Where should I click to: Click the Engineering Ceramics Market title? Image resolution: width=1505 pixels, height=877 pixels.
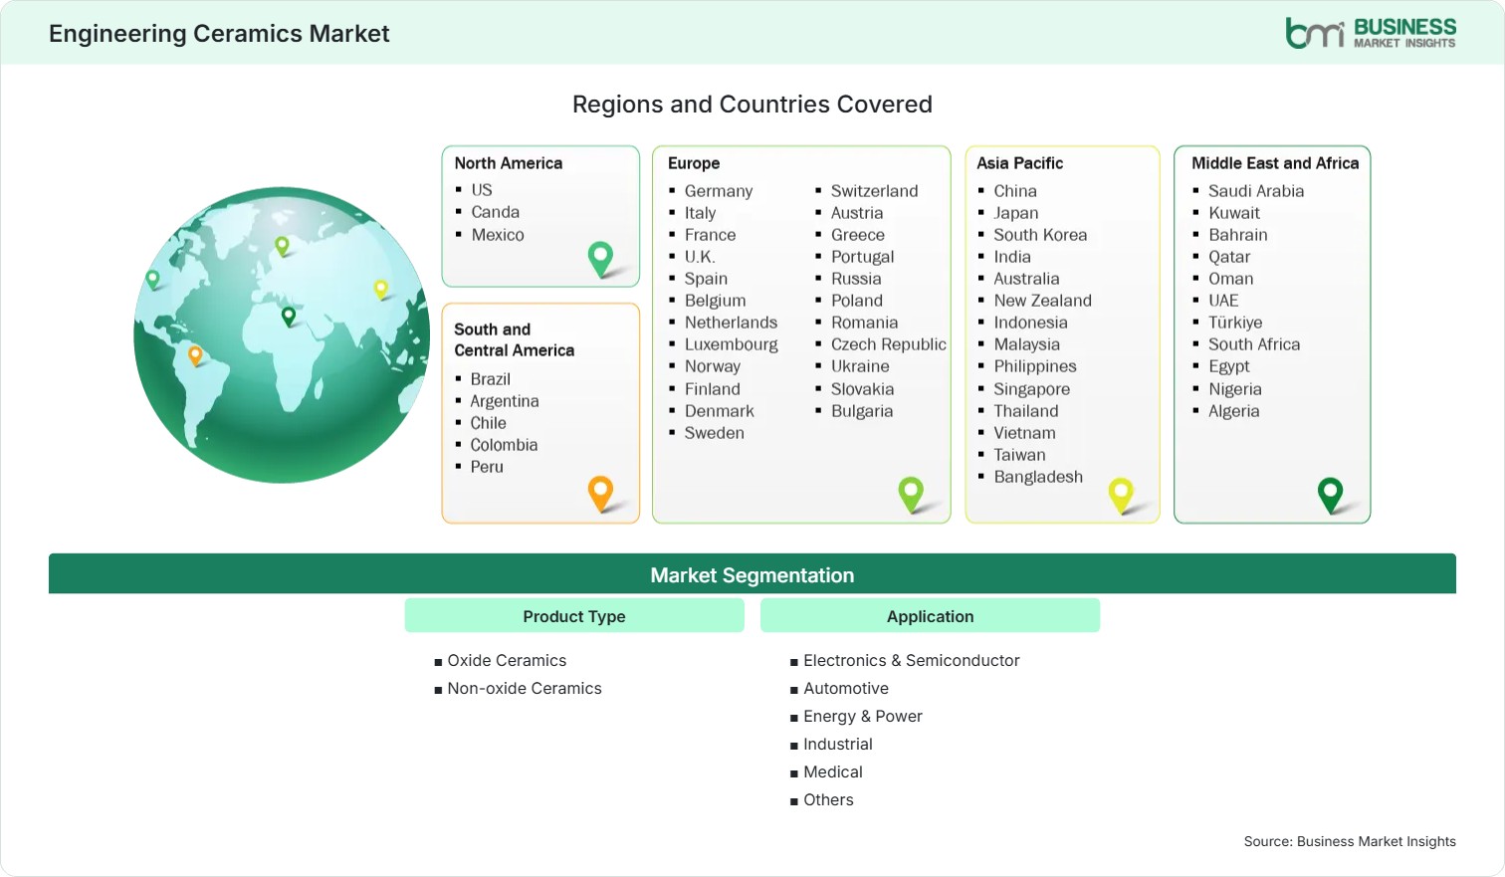pos(219,33)
